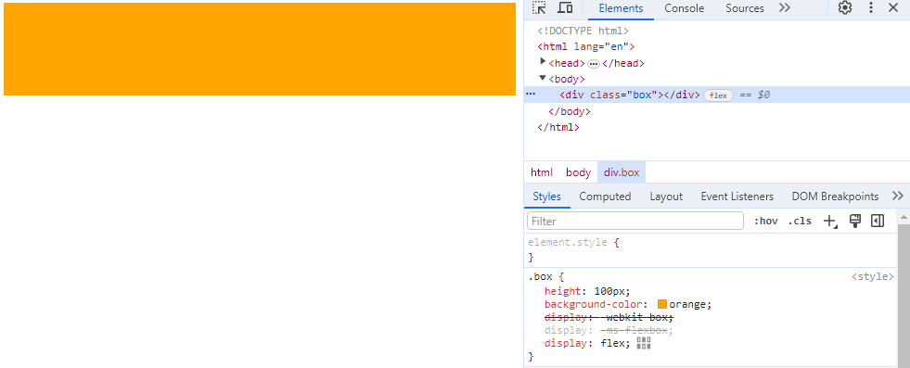Click the scrollbar up arrow in Styles
Image resolution: width=910 pixels, height=368 pixels.
point(904,217)
